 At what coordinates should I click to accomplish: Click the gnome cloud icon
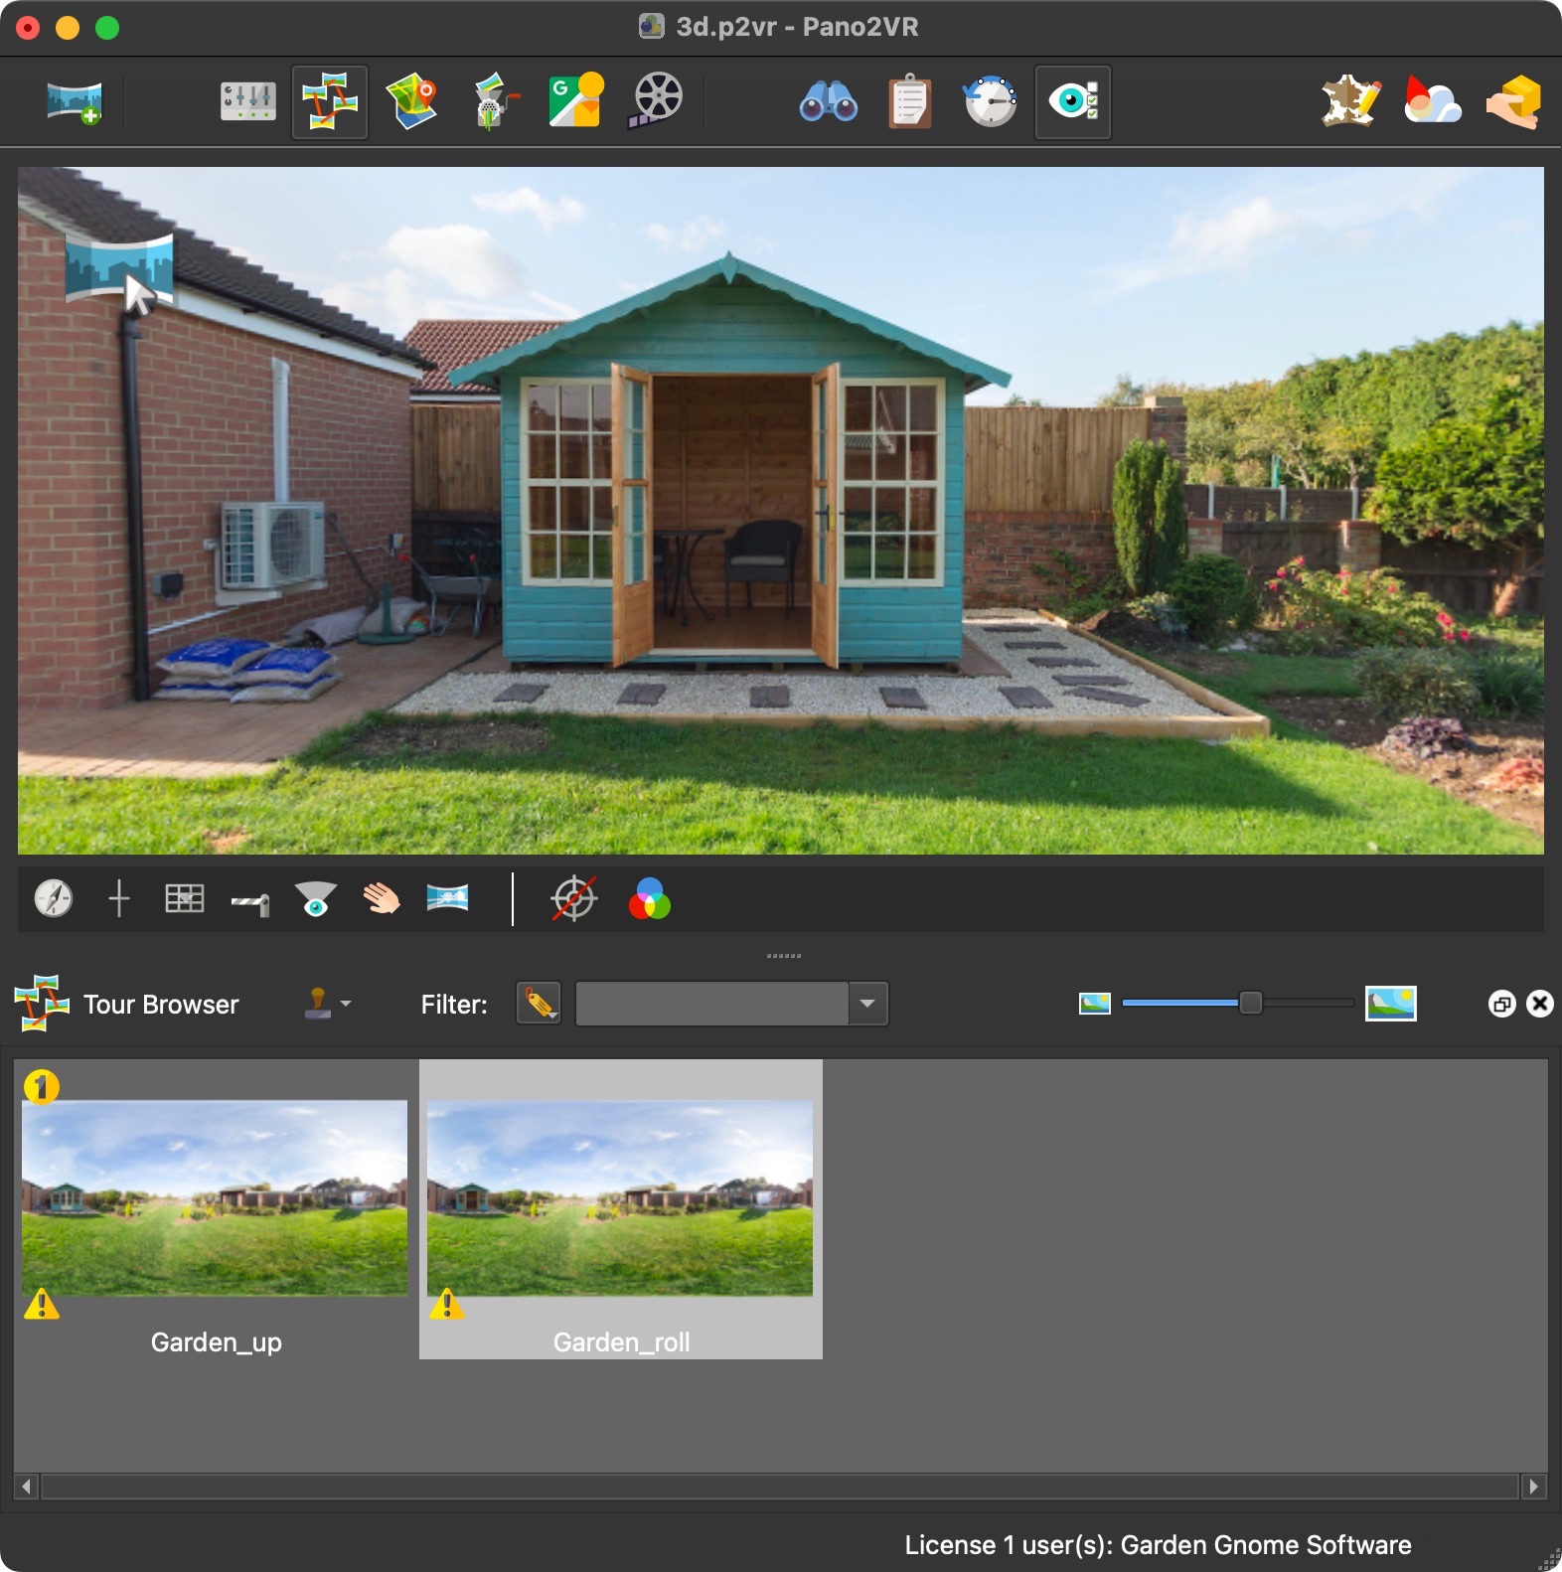1432,102
